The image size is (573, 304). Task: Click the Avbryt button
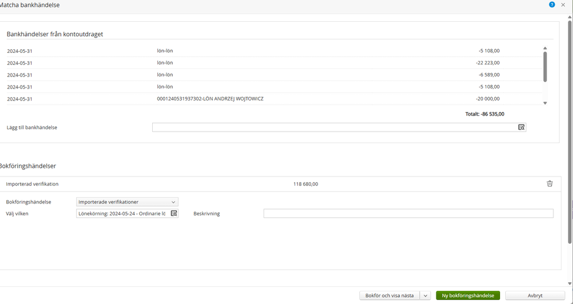coord(535,295)
